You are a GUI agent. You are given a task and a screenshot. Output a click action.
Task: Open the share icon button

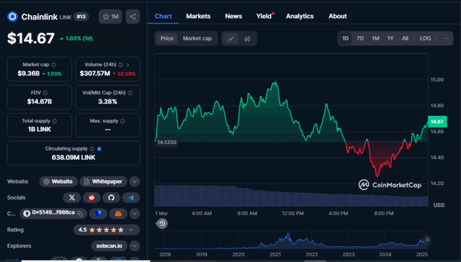[133, 17]
